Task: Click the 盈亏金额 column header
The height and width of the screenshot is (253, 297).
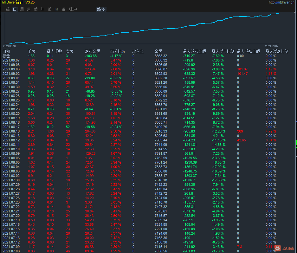Action: [93, 51]
